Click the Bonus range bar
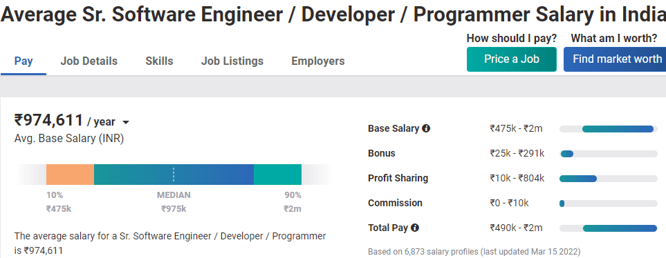This screenshot has width=666, height=258. point(608,154)
